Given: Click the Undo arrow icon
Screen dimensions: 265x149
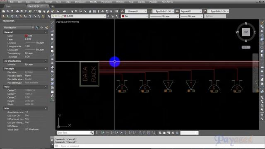Looking at the screenshot, I should point(58,11).
